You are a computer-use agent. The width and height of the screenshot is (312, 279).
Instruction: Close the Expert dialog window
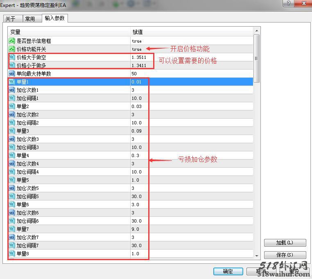[x=303, y=3]
